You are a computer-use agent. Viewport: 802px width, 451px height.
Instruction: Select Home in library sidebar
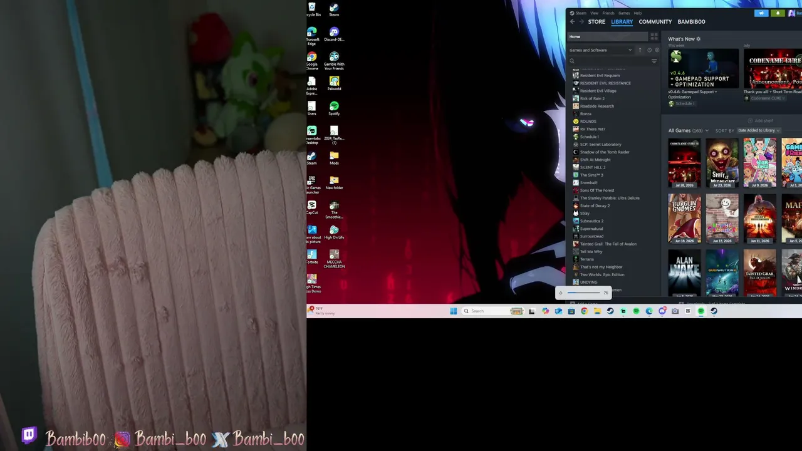click(608, 37)
